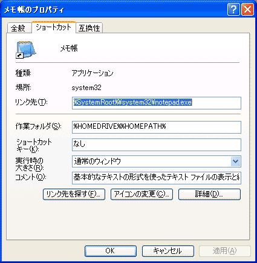Click the キャンセル button
The width and height of the screenshot is (257, 263).
[x=168, y=251]
